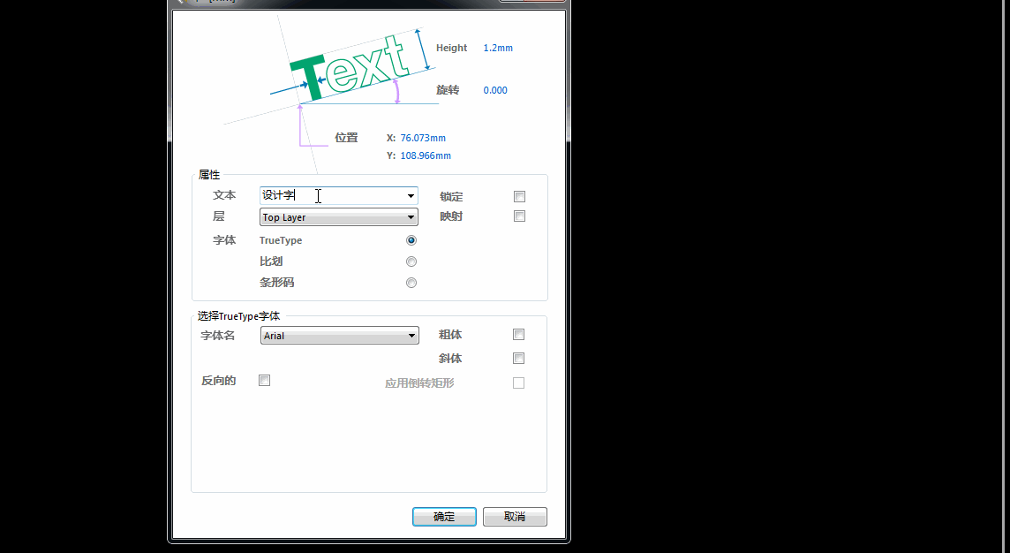Open the 文本 text dropdown
The height and width of the screenshot is (553, 1010).
coord(411,195)
